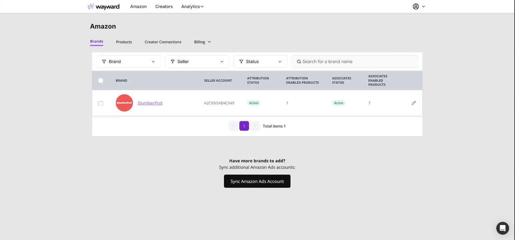Click the Sync Amazon Ads Account button
The image size is (515, 240).
coord(257,181)
